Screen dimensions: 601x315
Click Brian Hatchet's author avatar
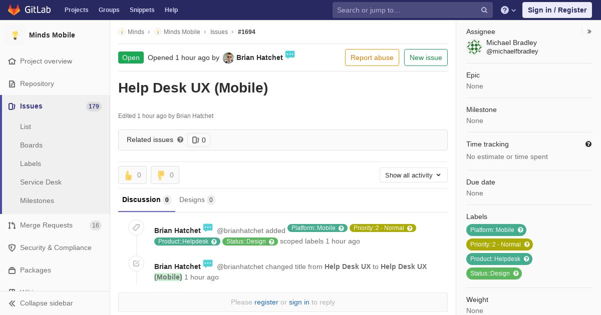coord(228,58)
